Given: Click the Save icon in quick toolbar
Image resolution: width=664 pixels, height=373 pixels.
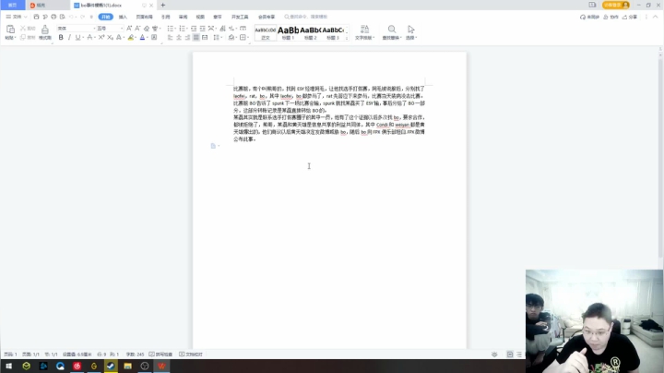Looking at the screenshot, I should [36, 17].
